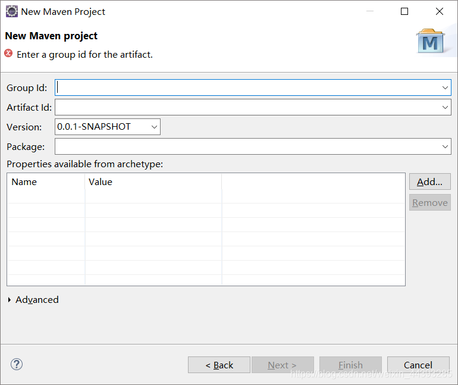
Task: Cancel the New Maven Project dialog
Action: [x=418, y=365]
